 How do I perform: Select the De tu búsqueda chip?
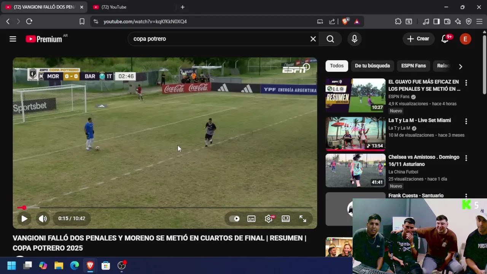point(372,66)
